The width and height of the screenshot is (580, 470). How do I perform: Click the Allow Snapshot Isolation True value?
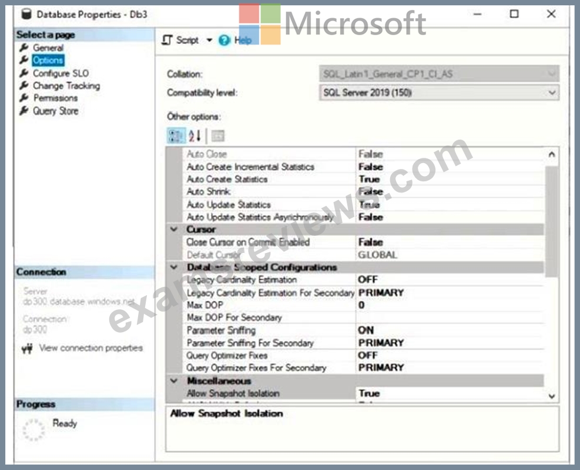[x=369, y=393]
